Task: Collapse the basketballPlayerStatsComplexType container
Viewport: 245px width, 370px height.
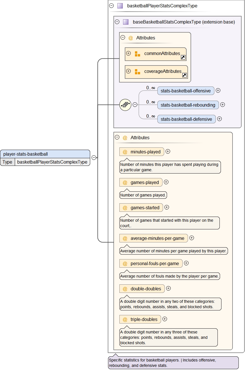Action: pyautogui.click(x=111, y=6)
